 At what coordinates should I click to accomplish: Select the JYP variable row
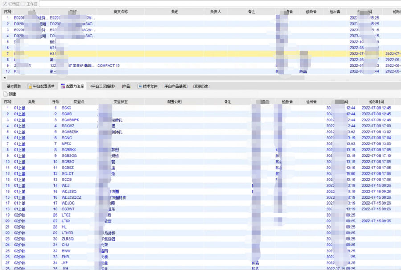click(201, 263)
